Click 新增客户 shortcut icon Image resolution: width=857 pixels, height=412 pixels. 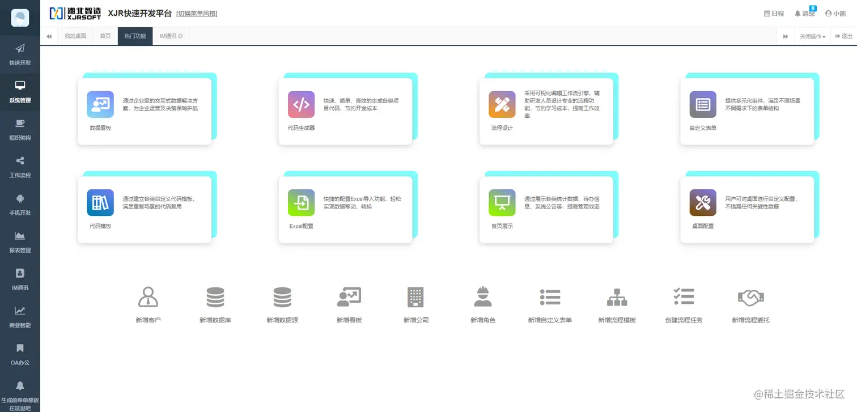[148, 297]
